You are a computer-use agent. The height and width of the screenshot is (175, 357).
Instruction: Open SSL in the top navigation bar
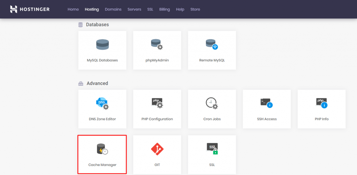click(150, 9)
